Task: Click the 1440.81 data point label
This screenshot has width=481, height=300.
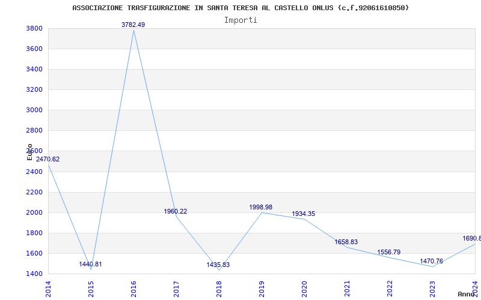Action: point(90,264)
